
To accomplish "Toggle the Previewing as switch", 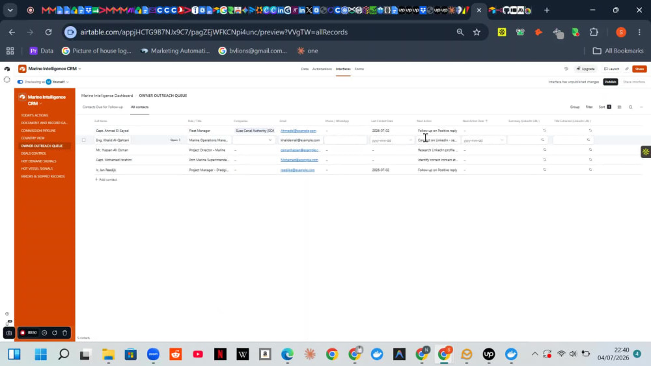I will tap(20, 82).
